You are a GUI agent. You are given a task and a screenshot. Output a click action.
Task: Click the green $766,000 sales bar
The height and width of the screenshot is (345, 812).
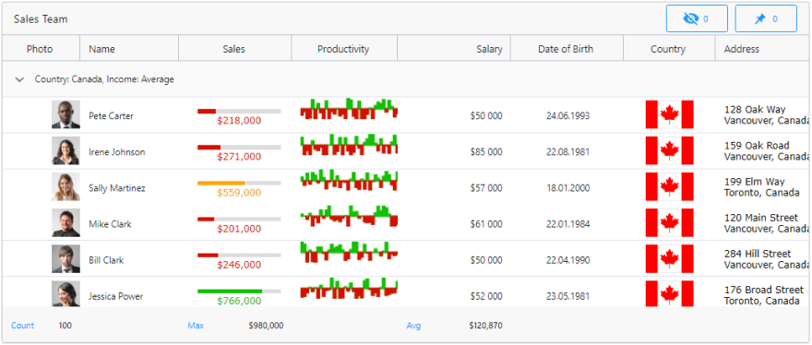(x=239, y=291)
